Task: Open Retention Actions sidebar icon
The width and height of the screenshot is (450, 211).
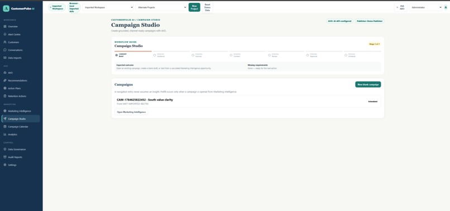Action: click(5, 96)
